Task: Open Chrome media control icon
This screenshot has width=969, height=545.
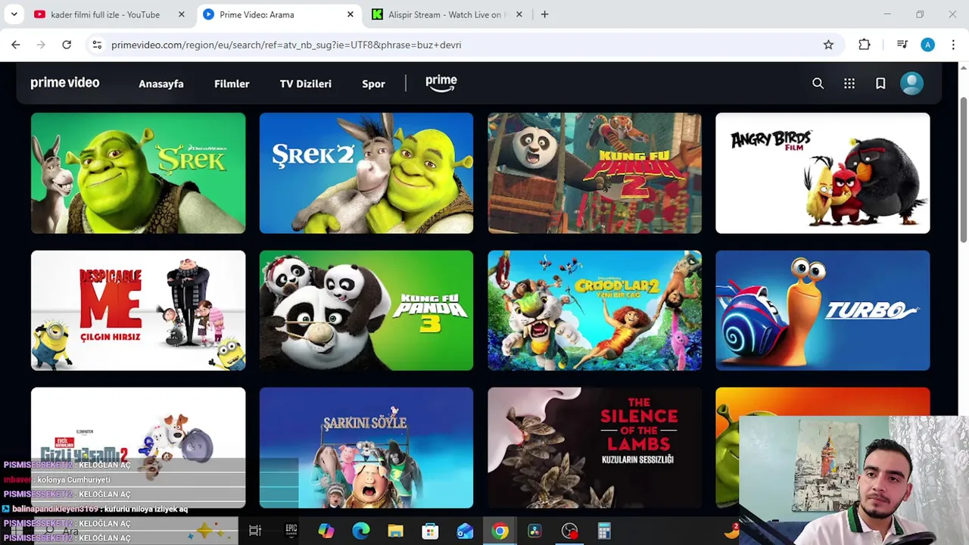Action: (x=902, y=45)
